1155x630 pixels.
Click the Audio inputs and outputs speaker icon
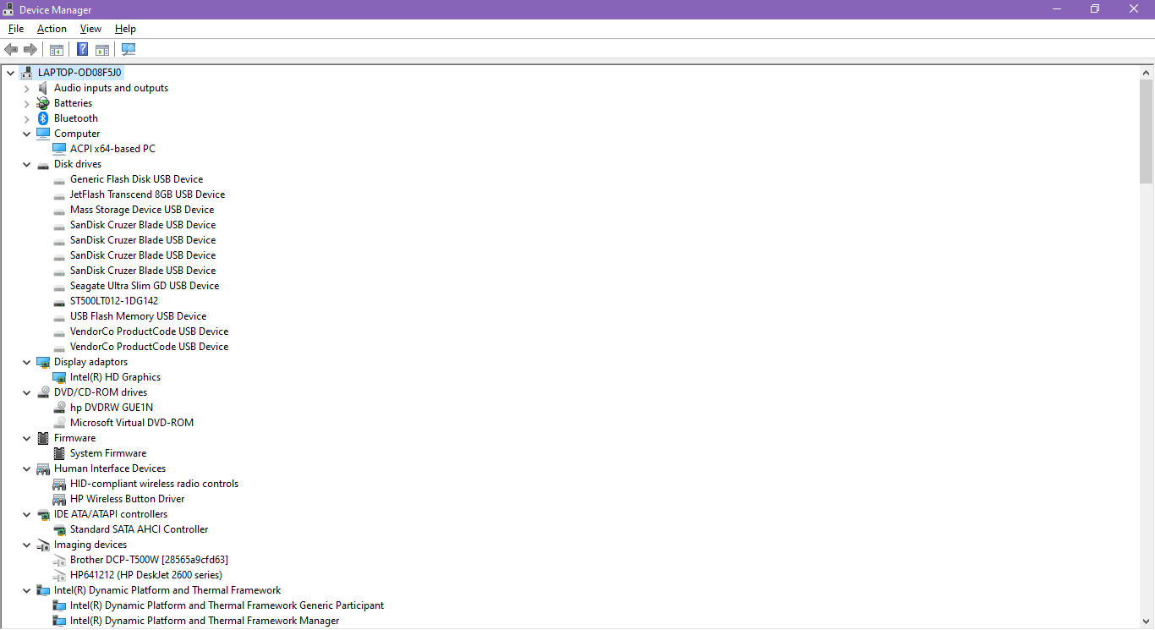(43, 88)
